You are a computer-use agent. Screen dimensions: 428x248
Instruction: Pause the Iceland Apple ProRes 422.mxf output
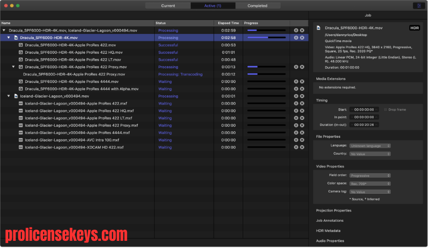296,104
